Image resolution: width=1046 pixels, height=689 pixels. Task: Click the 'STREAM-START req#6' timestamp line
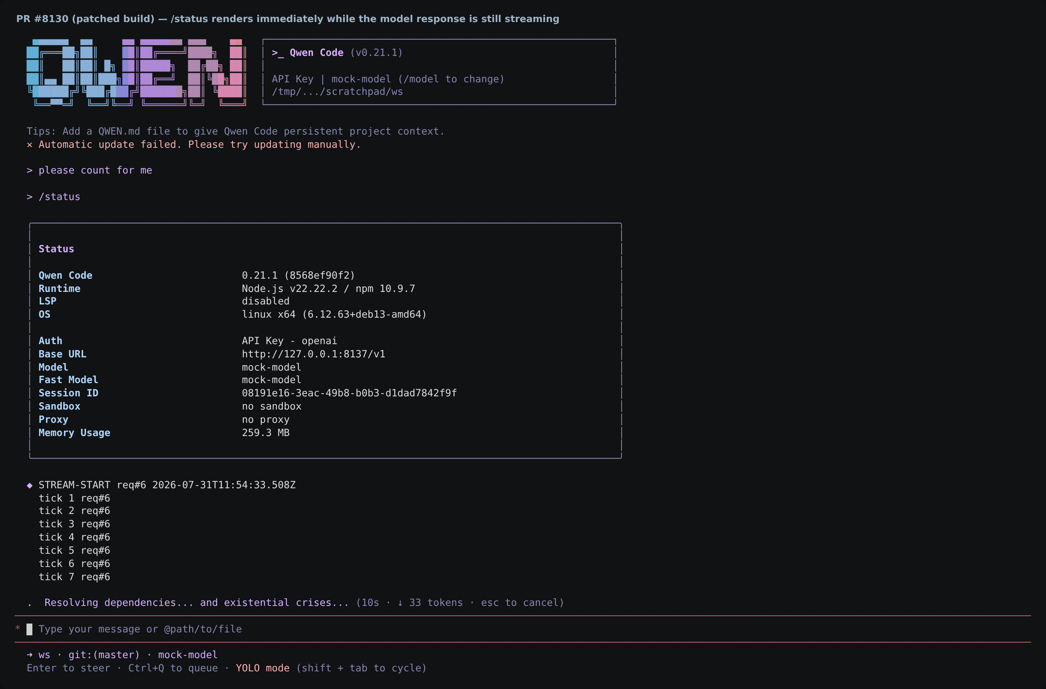point(167,485)
